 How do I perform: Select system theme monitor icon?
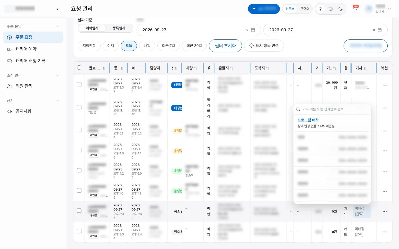tap(331, 9)
